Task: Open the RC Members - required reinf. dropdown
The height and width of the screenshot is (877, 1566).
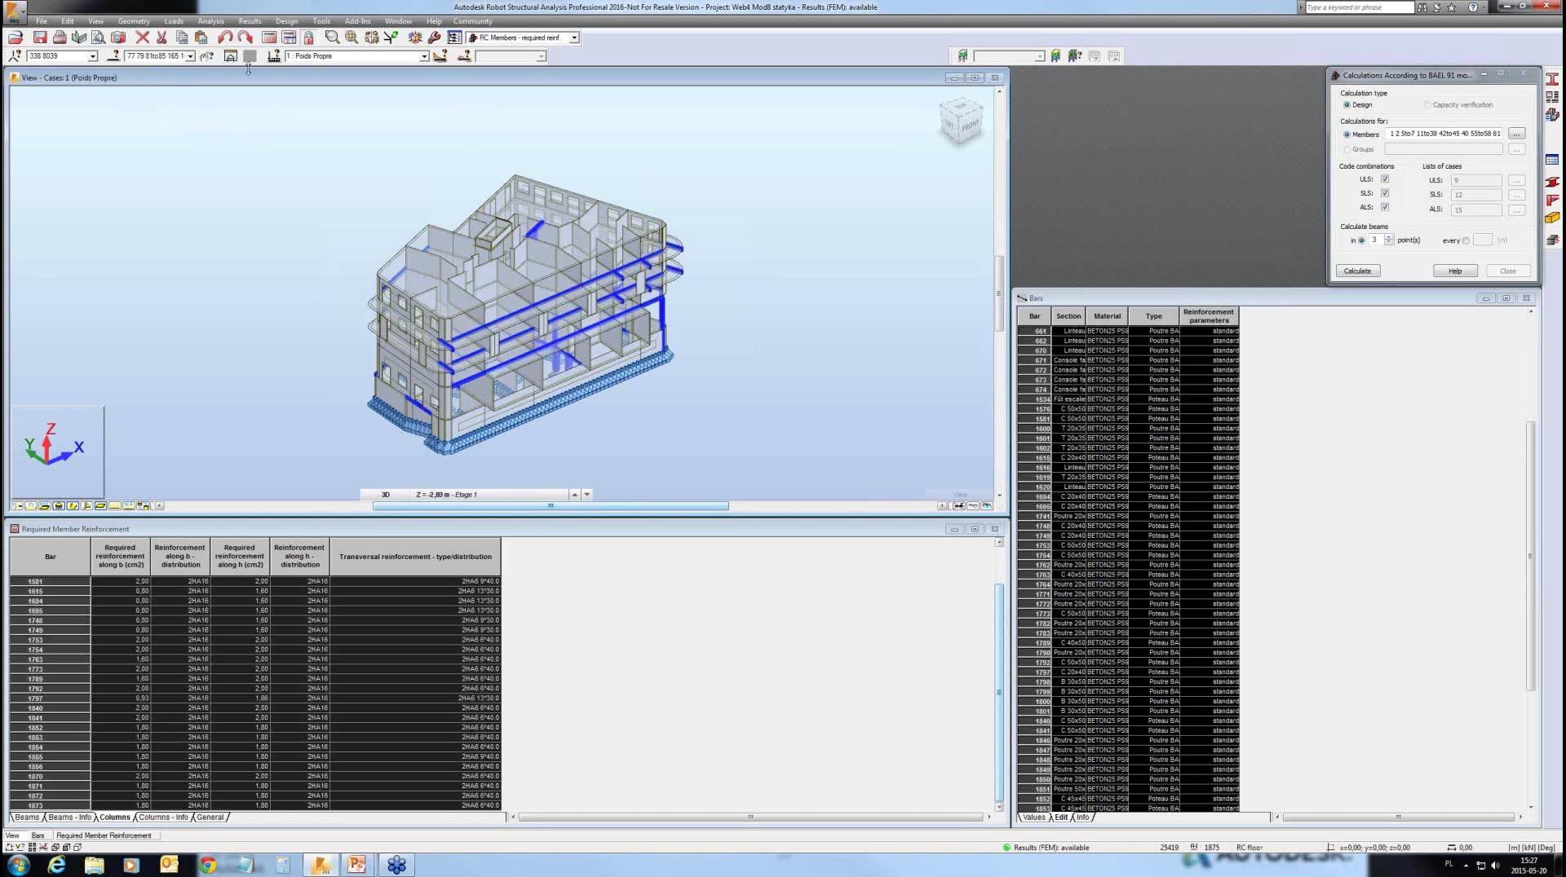Action: click(573, 37)
